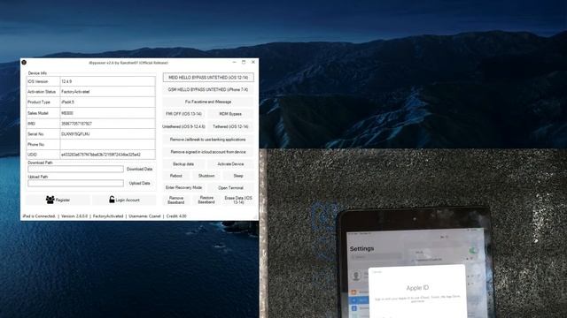Select the UDID value field

[107, 155]
